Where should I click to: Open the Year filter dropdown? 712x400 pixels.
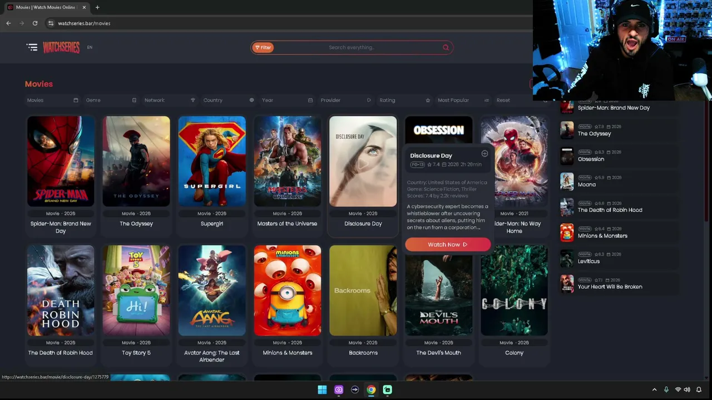pos(287,100)
